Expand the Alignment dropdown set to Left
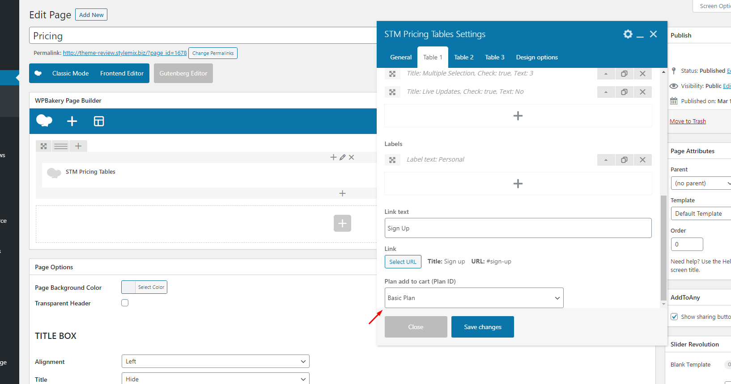The image size is (731, 384). click(x=215, y=361)
